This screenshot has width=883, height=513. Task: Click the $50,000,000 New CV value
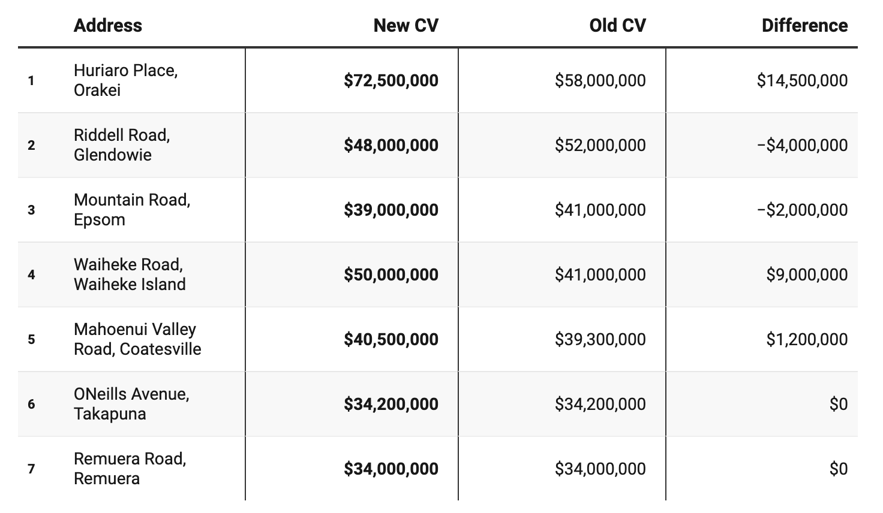pos(391,274)
